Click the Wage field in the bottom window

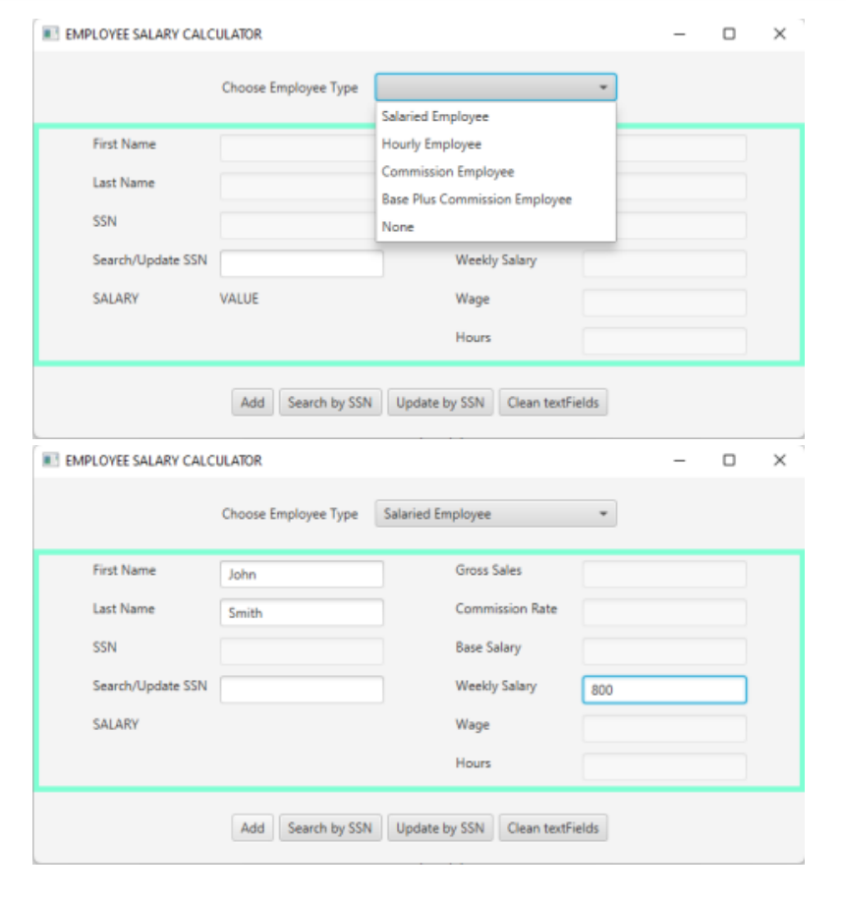(664, 728)
